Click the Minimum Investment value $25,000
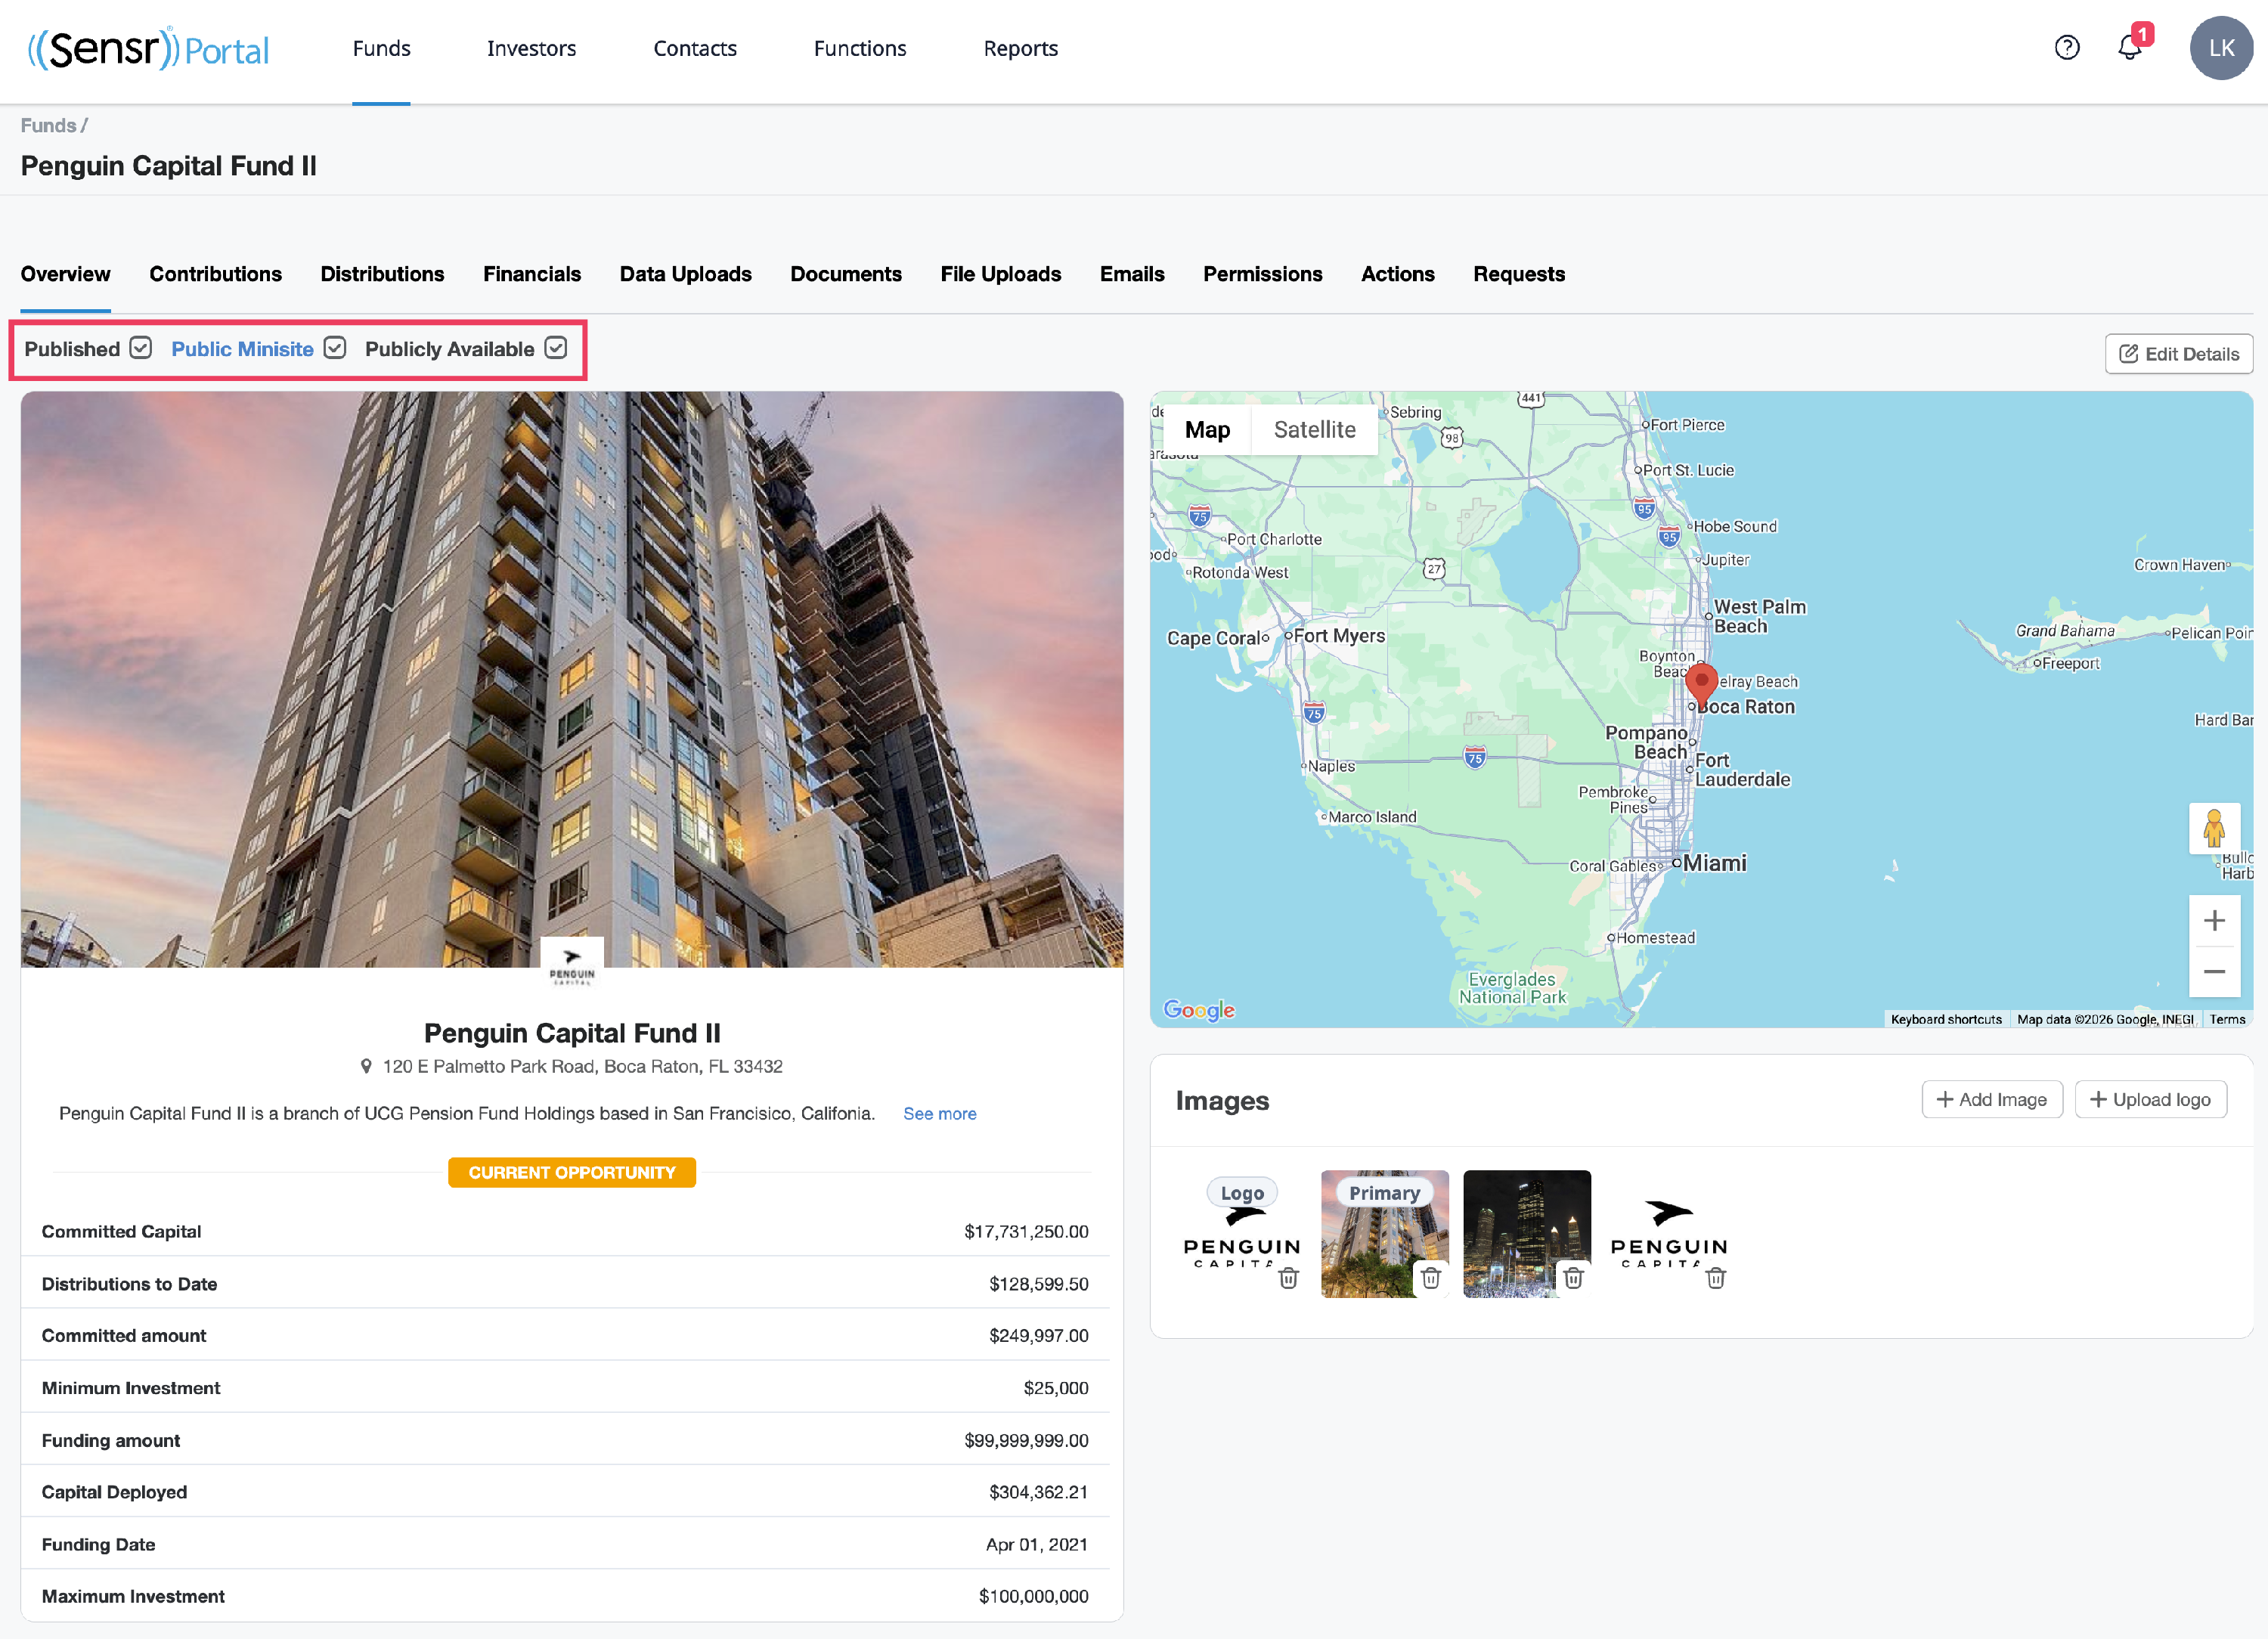Viewport: 2268px width, 1639px height. coord(1055,1388)
